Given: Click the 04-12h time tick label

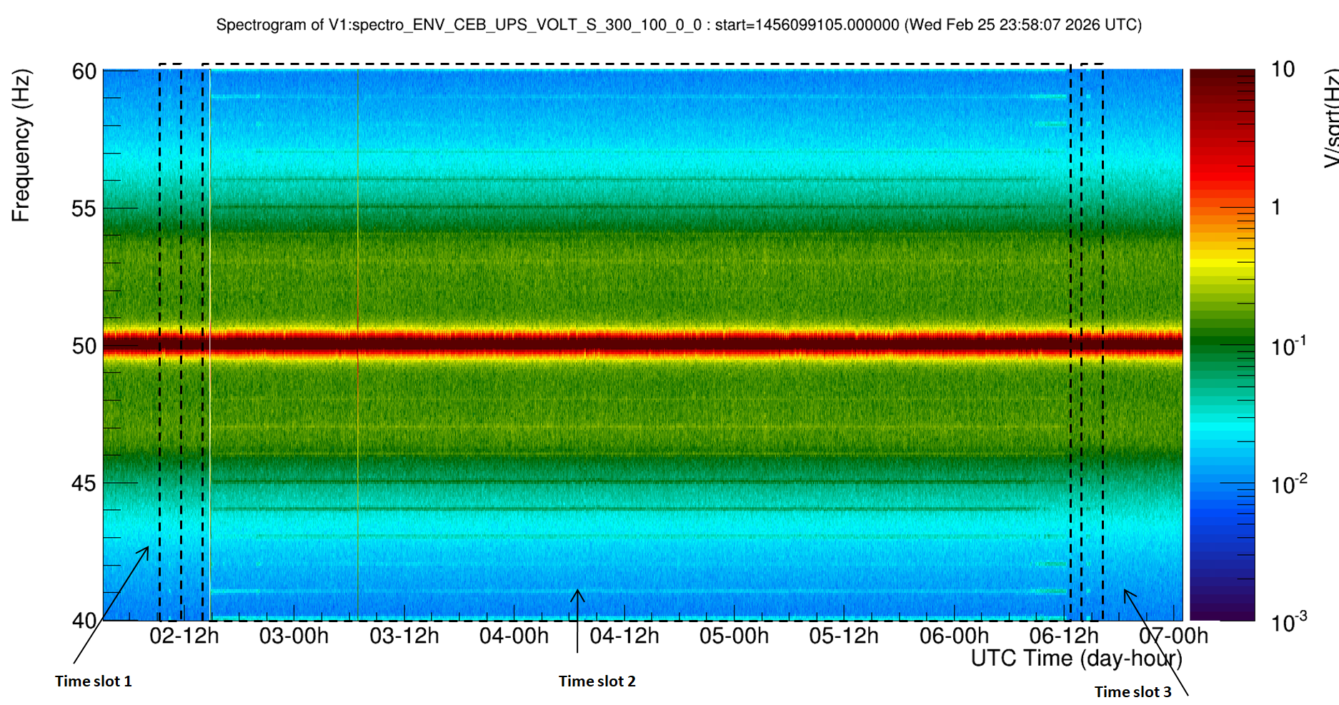Looking at the screenshot, I should pyautogui.click(x=624, y=636).
